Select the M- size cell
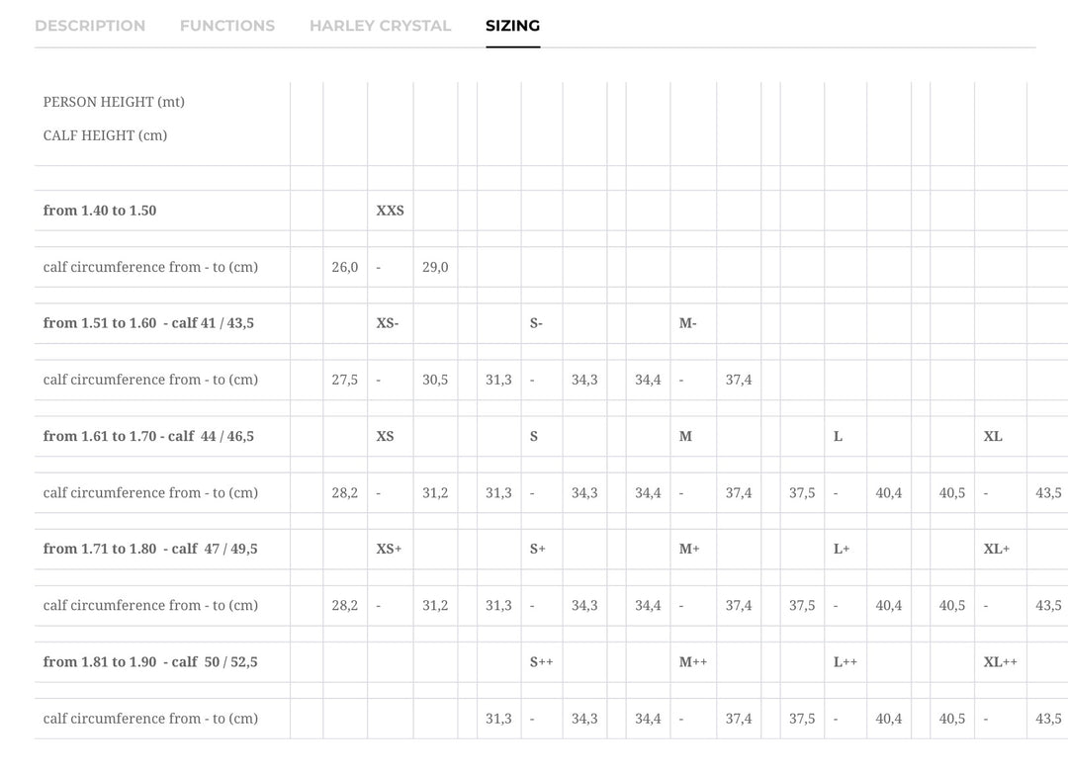 (688, 323)
